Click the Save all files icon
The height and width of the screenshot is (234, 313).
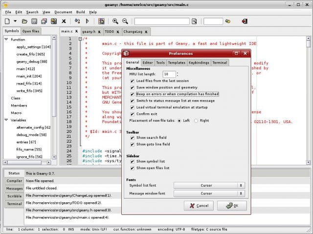[44, 21]
